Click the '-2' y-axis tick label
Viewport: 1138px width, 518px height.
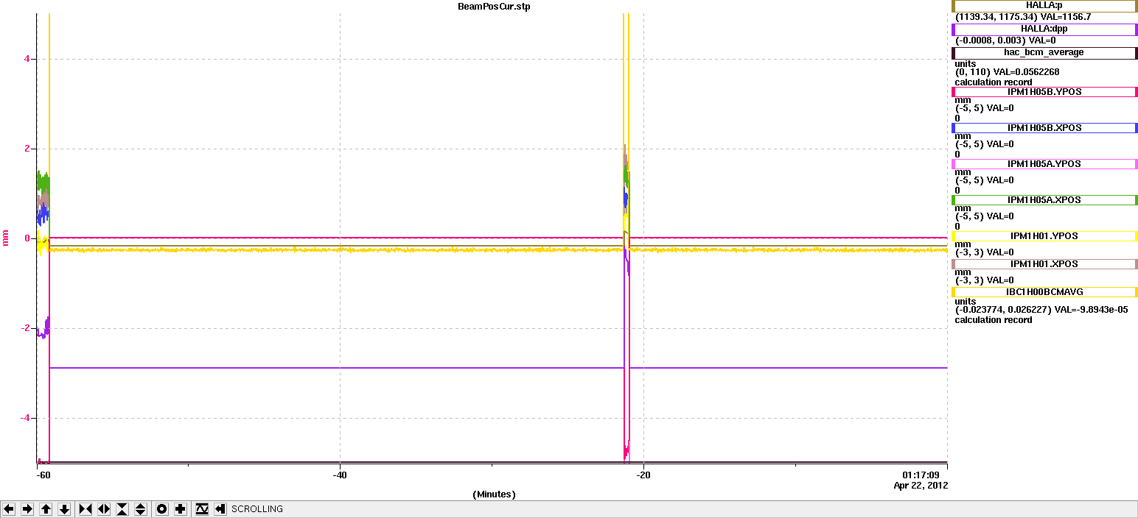[24, 328]
